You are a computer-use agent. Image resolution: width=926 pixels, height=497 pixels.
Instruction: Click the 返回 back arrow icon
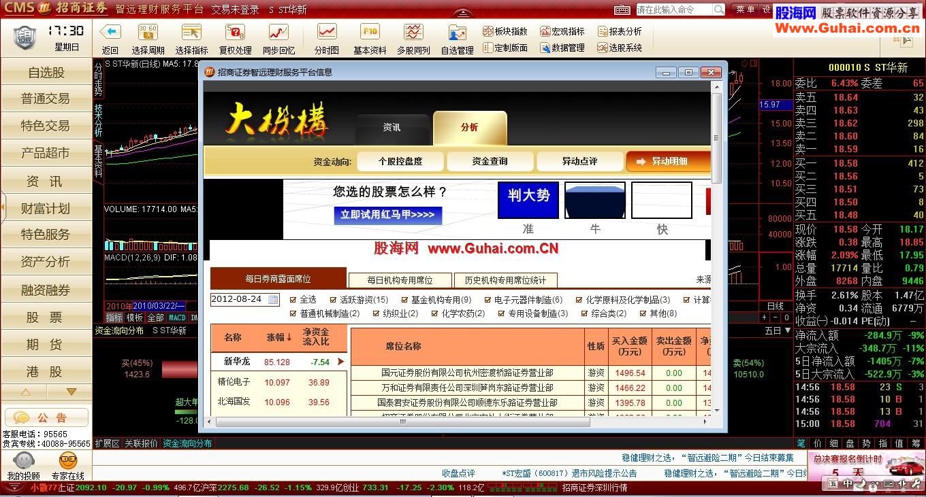[110, 32]
